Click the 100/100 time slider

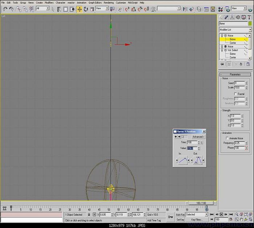[201, 203]
